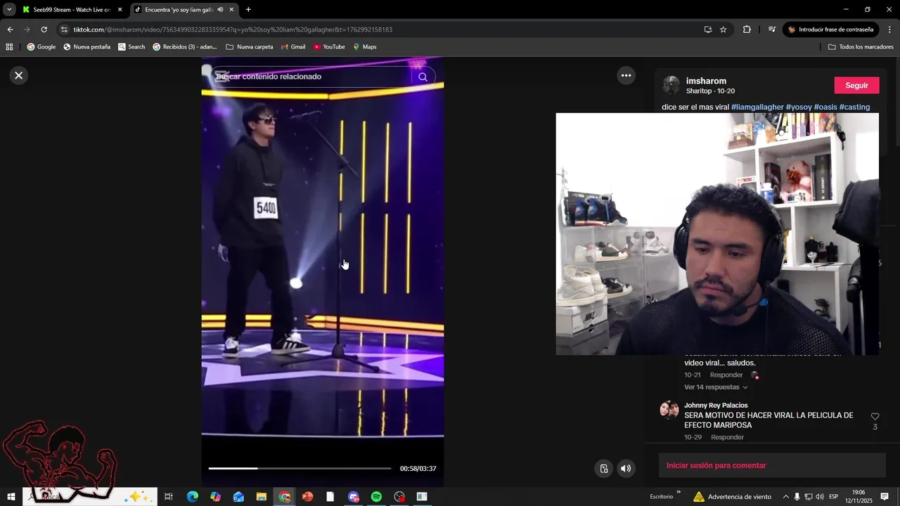Viewport: 900px width, 506px height.
Task: Click the search magnifier in video overlay
Action: 423,77
